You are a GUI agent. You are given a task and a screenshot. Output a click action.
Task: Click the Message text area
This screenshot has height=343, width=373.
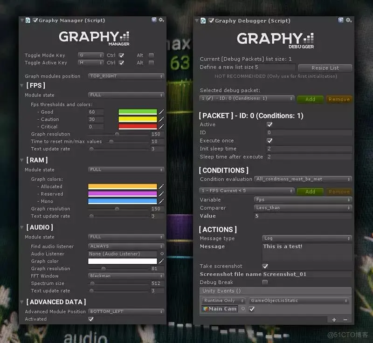pos(307,252)
